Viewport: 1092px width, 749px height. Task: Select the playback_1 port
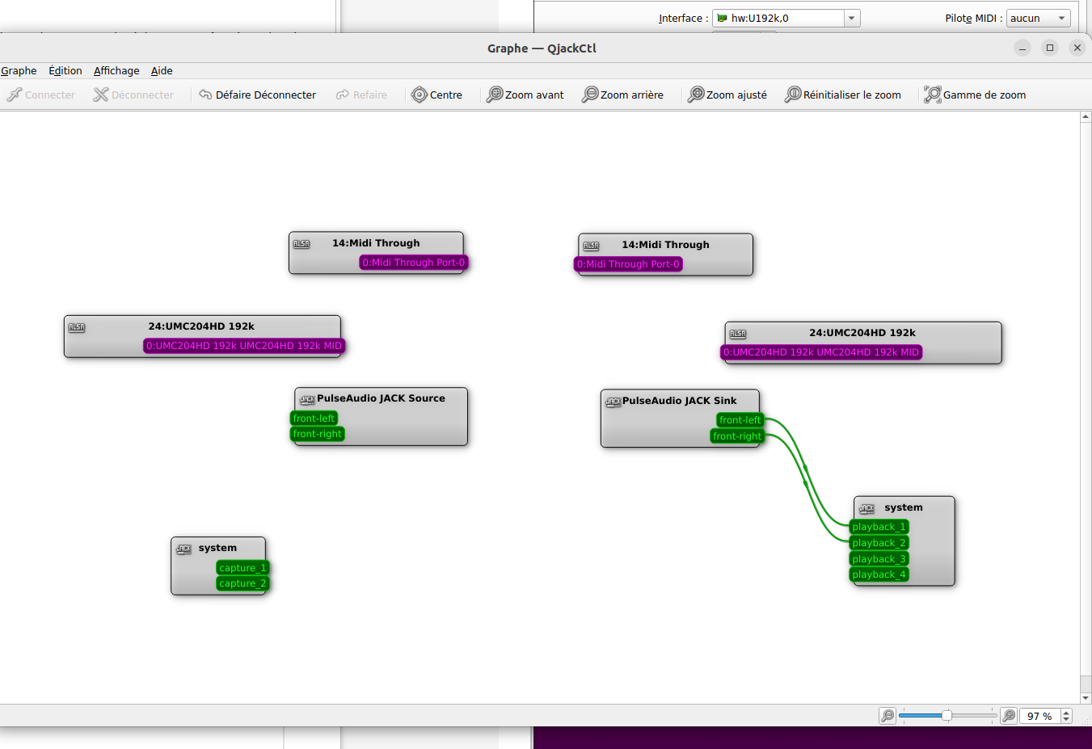[879, 527]
